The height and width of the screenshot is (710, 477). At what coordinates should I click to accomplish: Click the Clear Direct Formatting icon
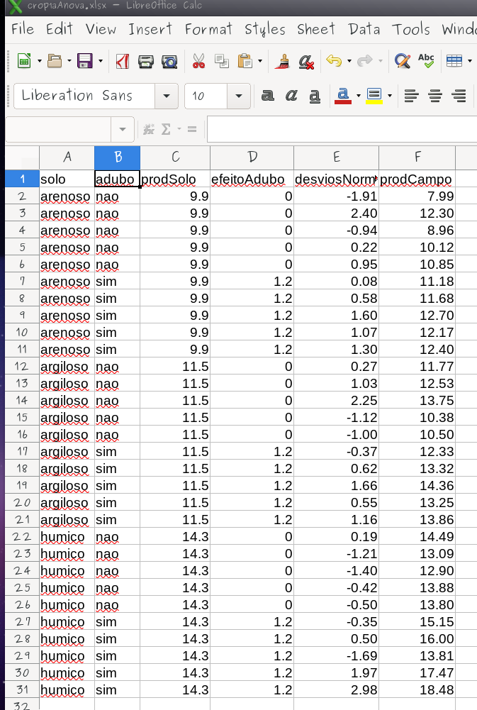[306, 62]
